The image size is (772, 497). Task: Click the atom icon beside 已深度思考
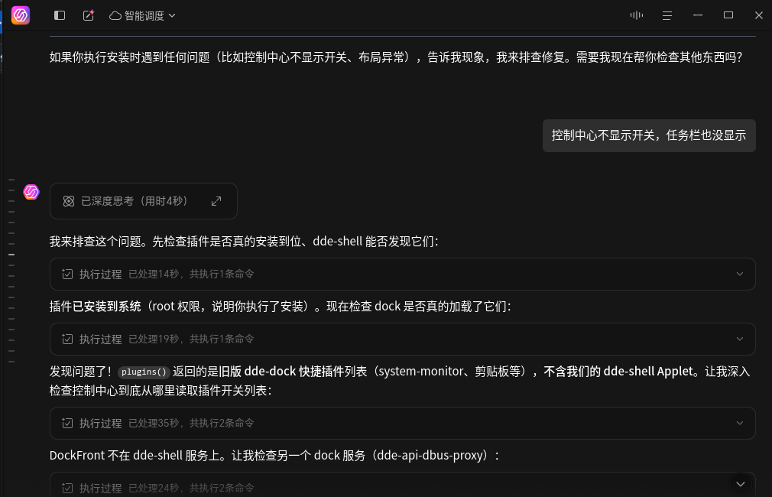click(69, 201)
